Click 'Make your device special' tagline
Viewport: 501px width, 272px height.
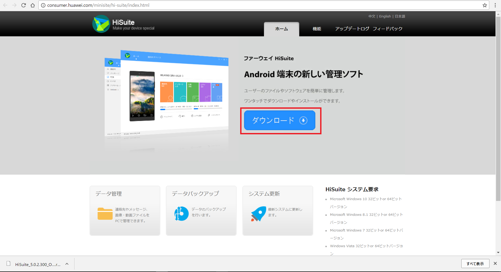tap(134, 28)
